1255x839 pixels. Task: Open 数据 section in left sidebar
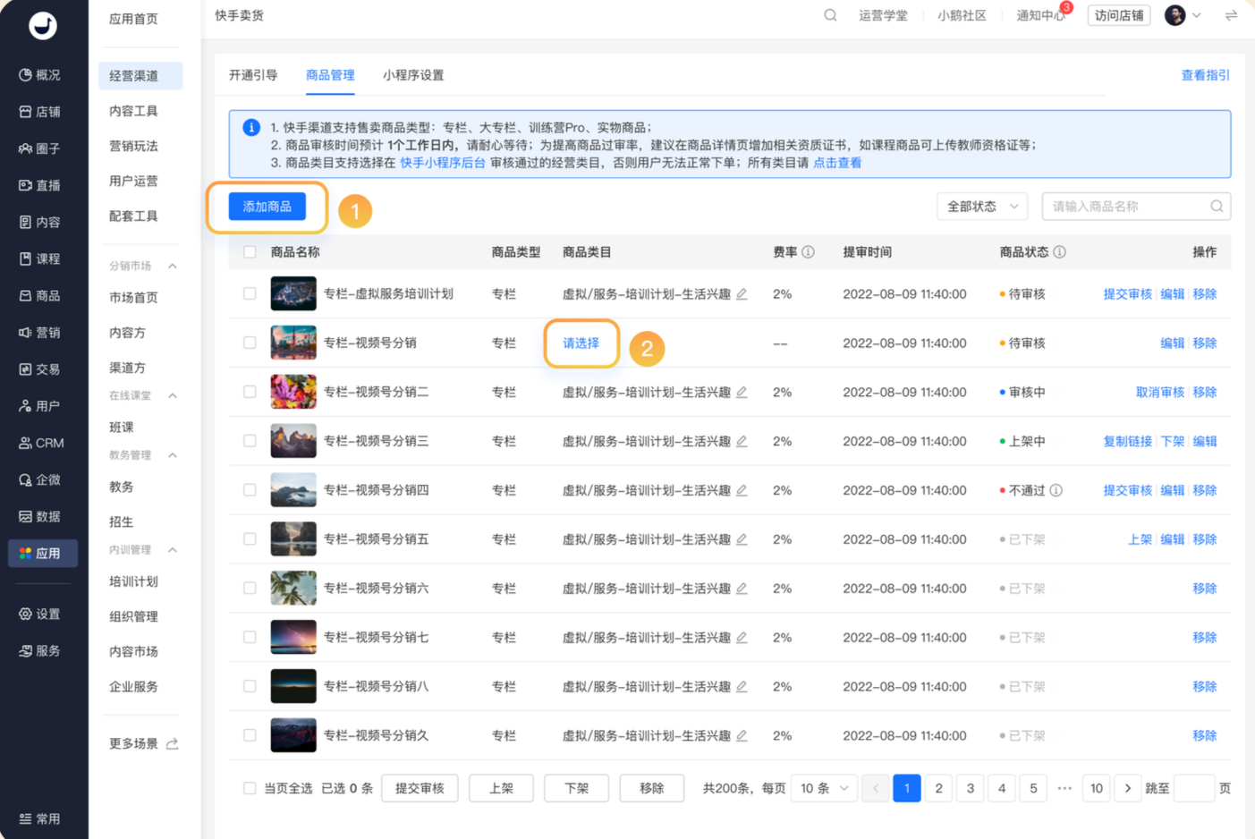click(x=40, y=516)
